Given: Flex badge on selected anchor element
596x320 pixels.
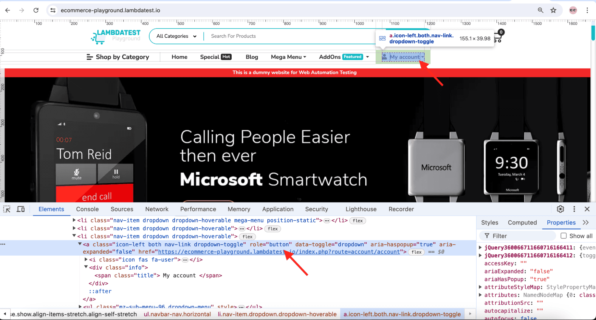Looking at the screenshot, I should pos(416,252).
